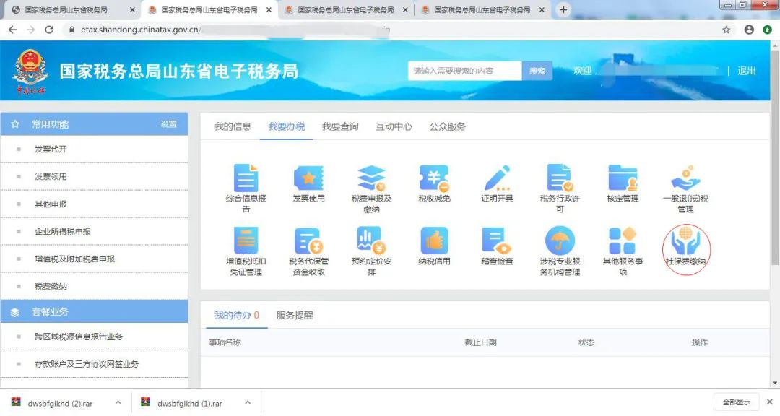The width and height of the screenshot is (780, 416).
Task: Click the 状态 column header
Action: coord(586,342)
